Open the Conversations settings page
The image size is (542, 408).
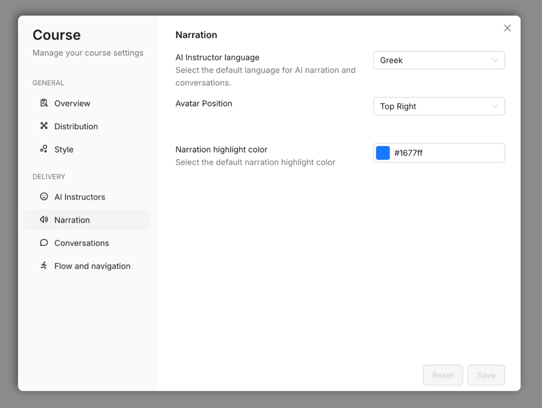pyautogui.click(x=82, y=243)
